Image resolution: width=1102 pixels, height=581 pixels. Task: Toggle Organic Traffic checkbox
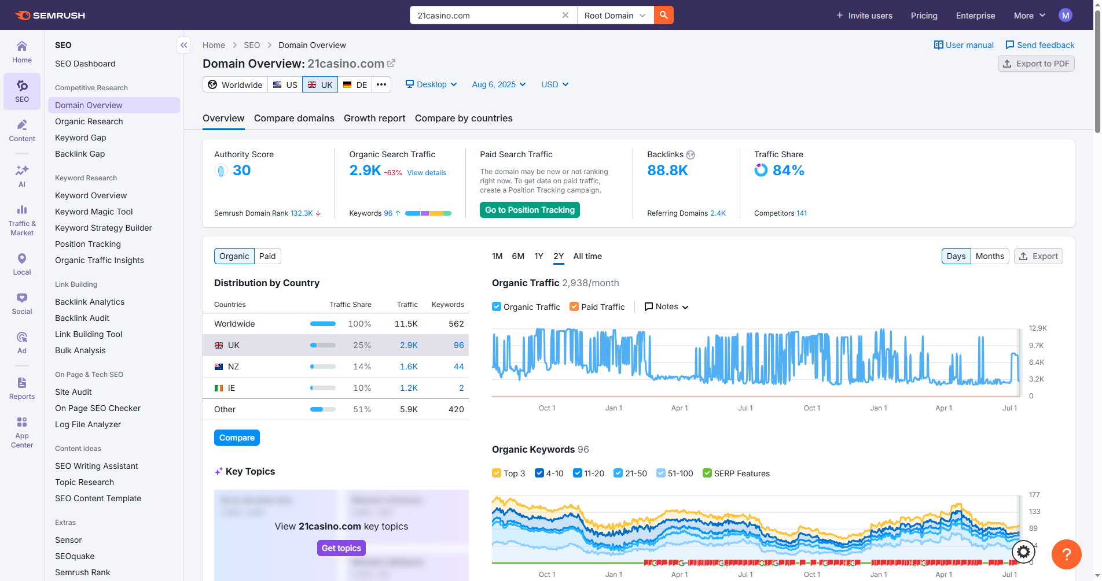click(496, 306)
